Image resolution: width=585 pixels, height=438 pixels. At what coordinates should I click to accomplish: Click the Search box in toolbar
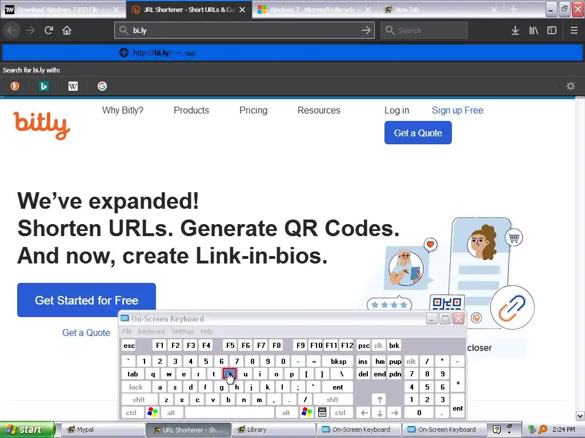click(424, 30)
